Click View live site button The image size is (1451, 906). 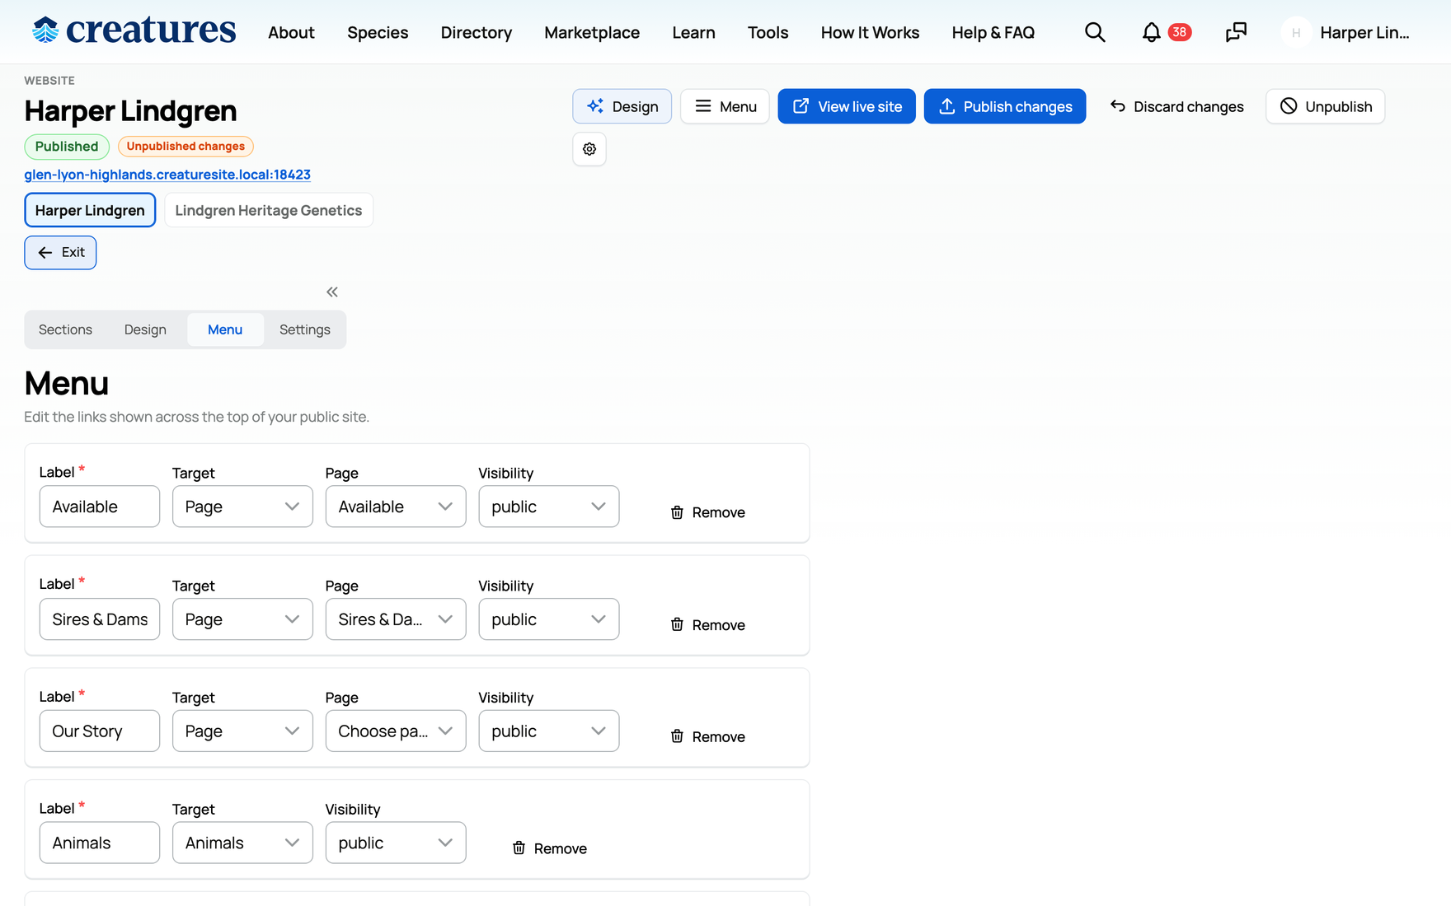[847, 106]
